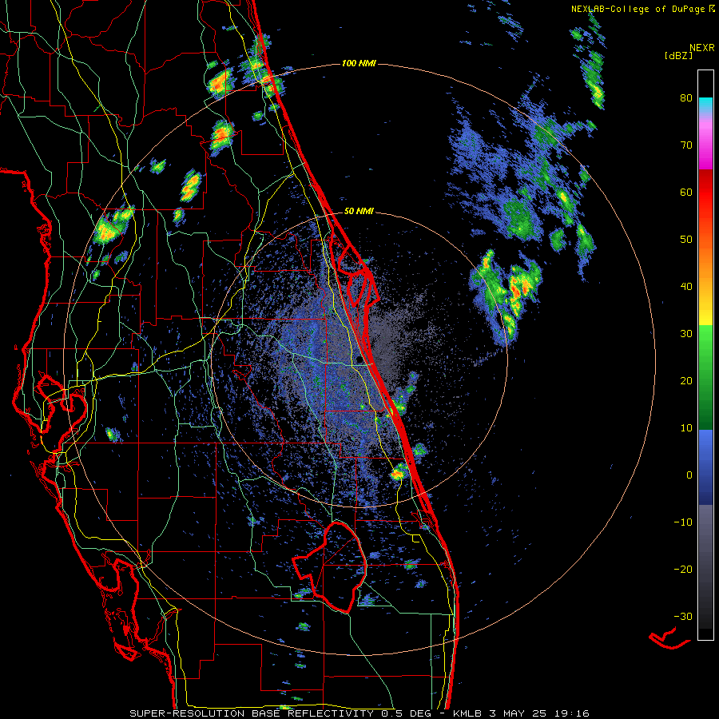Viewport: 719px width, 719px height.
Task: Click the 80 value on the dBZ scale
Action: tap(686, 98)
